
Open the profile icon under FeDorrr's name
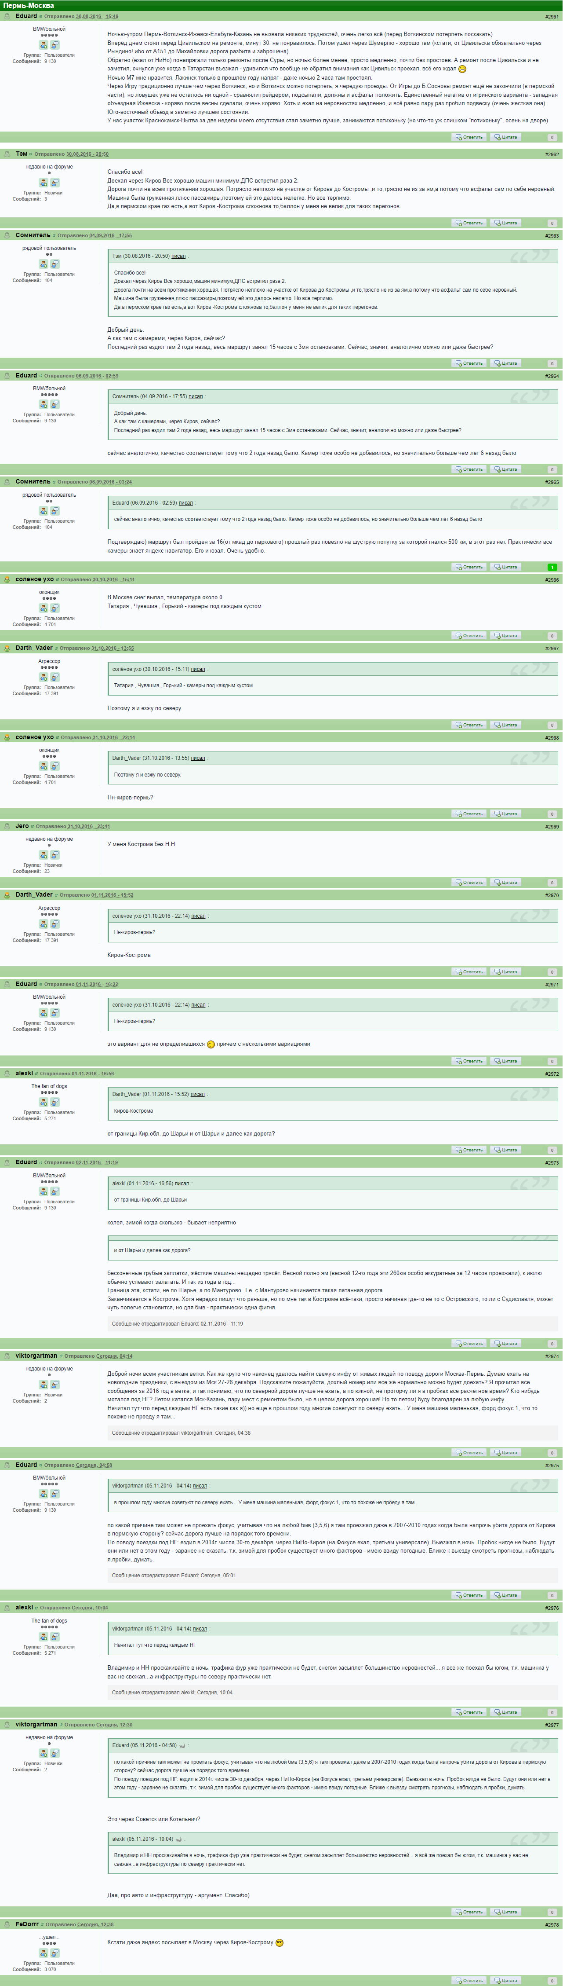[44, 1953]
